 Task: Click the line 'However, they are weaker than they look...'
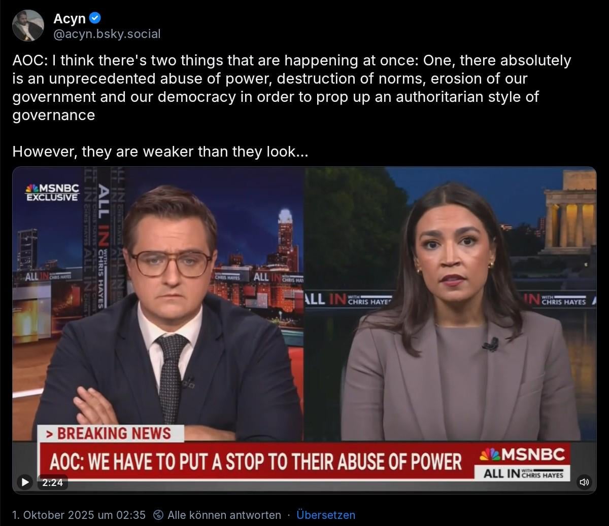tap(160, 152)
